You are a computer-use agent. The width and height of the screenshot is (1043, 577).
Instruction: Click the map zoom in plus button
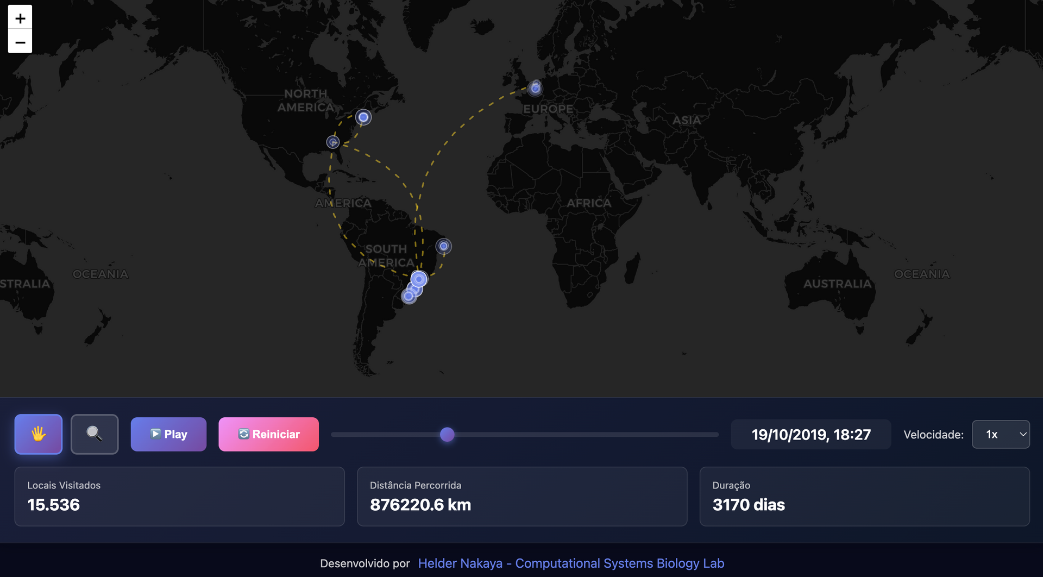coord(20,18)
